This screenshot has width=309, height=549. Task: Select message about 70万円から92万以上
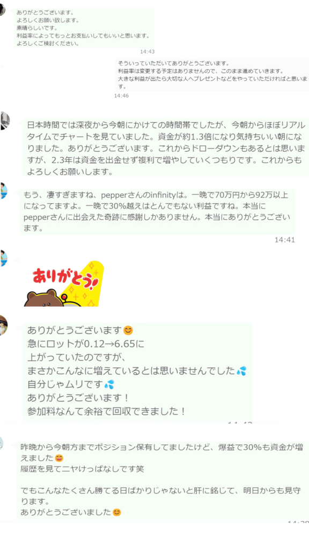157,212
